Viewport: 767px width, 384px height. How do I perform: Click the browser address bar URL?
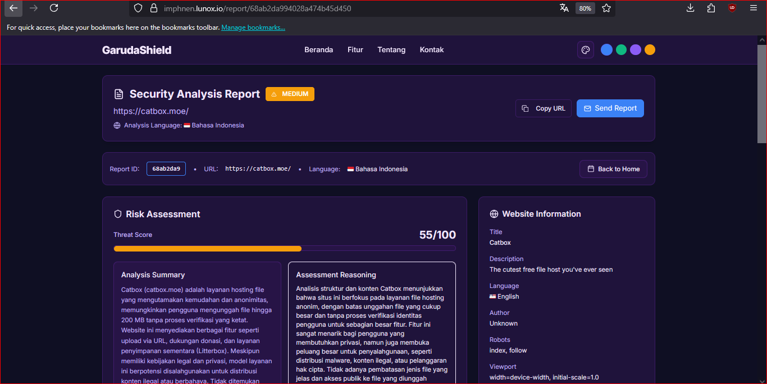point(258,8)
